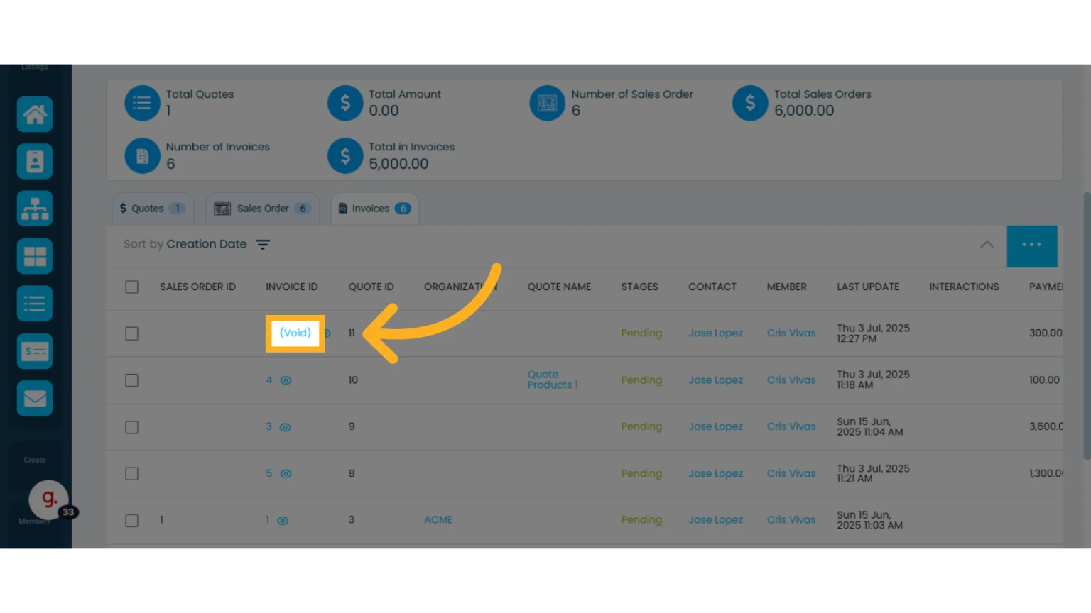The height and width of the screenshot is (613, 1091).
Task: Sort by STAGES column header
Action: (640, 287)
